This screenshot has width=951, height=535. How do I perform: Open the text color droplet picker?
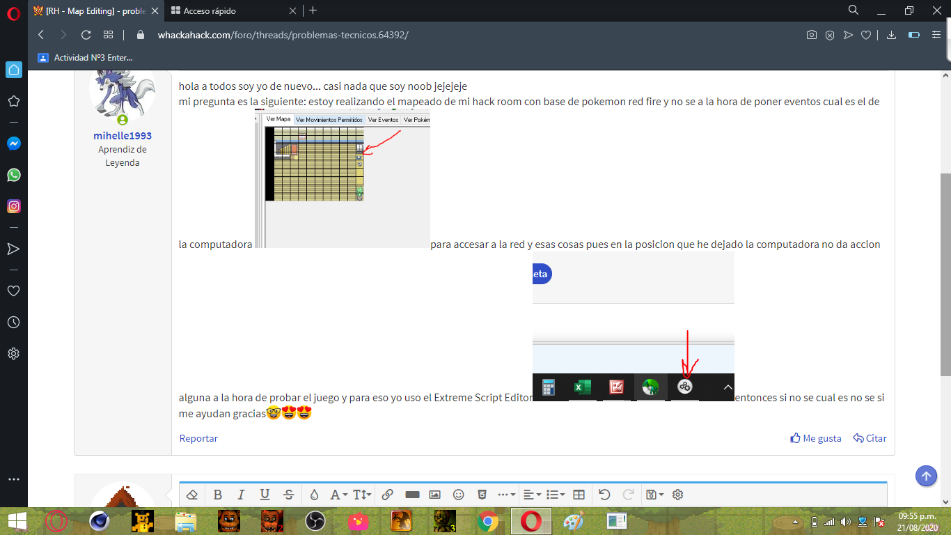(x=314, y=495)
